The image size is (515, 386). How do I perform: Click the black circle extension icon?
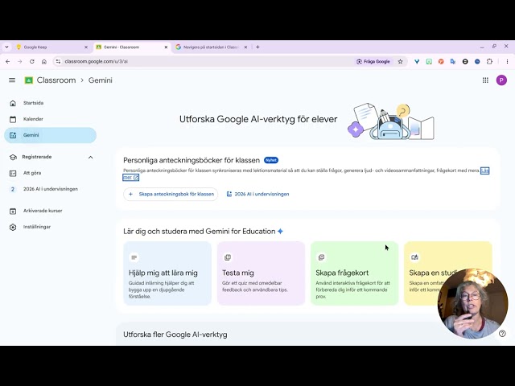tap(465, 61)
